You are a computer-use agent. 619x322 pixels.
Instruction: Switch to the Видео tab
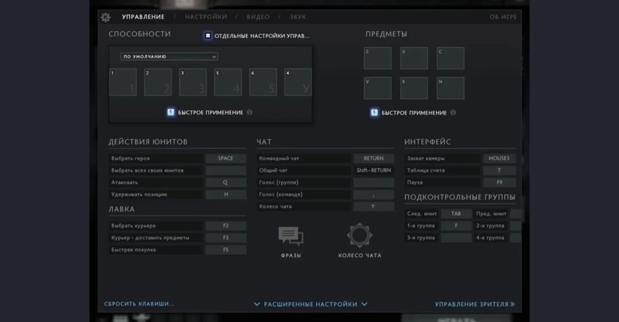point(258,17)
